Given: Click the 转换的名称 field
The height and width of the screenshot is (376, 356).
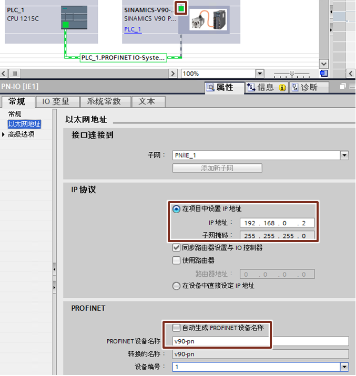Looking at the screenshot, I should [x=260, y=354].
